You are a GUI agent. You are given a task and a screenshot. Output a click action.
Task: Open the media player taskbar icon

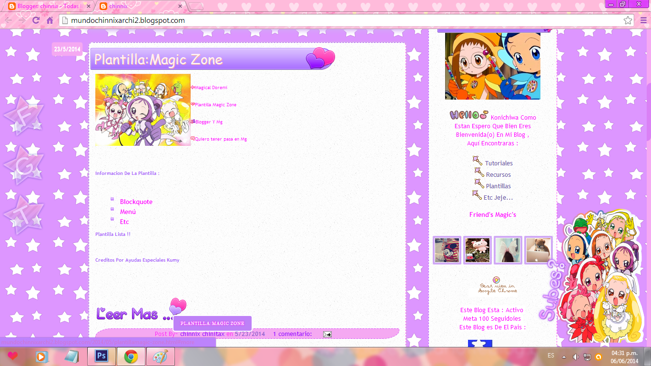[x=42, y=356]
